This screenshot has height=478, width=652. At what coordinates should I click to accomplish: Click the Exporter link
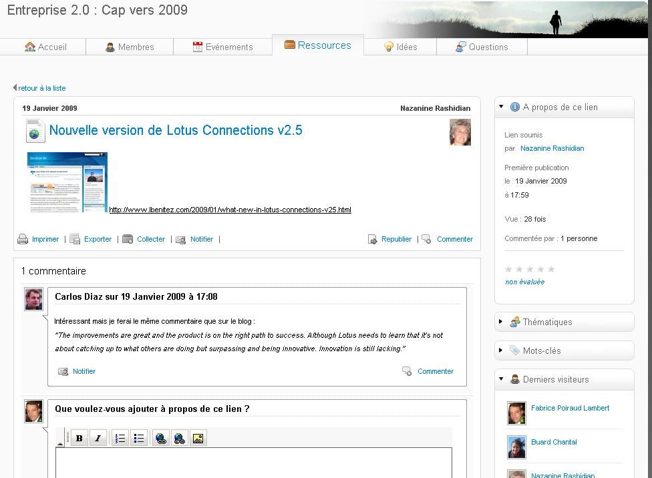98,239
